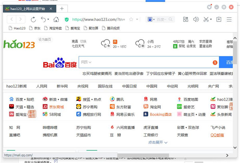Viewport: 240px width, 163px height.
Task: Open the Hao123 bookmark
Action: (x=17, y=28)
